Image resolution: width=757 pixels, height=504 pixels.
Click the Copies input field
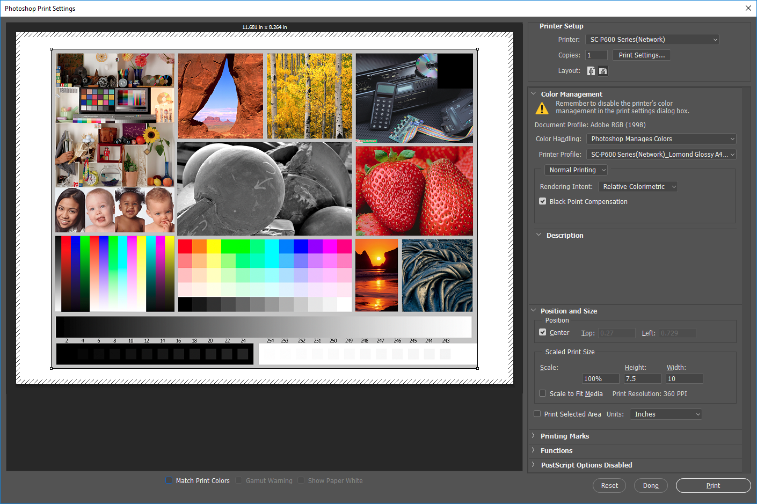pyautogui.click(x=596, y=55)
